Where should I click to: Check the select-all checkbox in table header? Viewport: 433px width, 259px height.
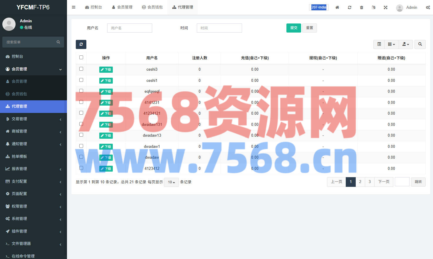(81, 57)
